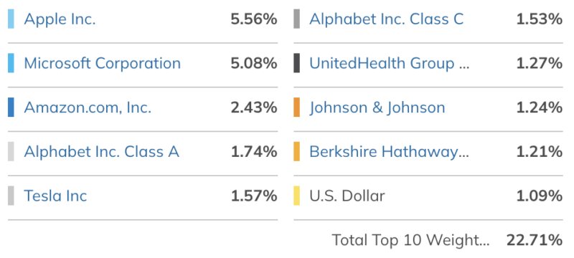Screen dimensions: 574x258
Task: Open the Amazon.com, Inc. link
Action: (88, 107)
